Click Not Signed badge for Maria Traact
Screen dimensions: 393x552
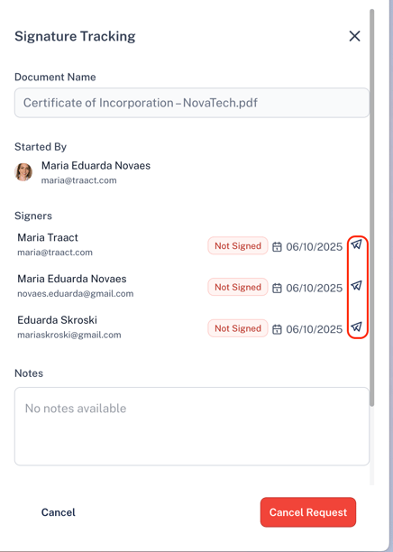click(238, 245)
